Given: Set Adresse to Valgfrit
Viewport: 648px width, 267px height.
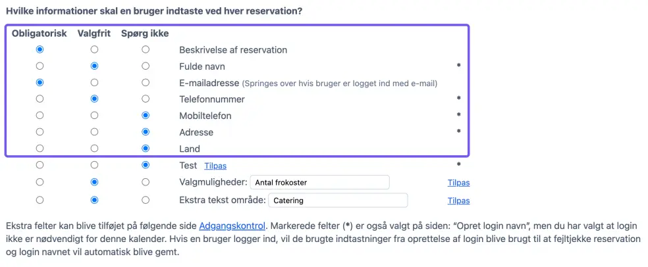Looking at the screenshot, I should click(x=94, y=132).
